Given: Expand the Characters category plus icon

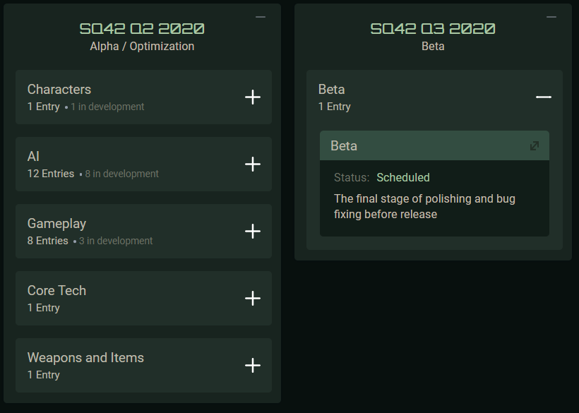Looking at the screenshot, I should coord(253,97).
